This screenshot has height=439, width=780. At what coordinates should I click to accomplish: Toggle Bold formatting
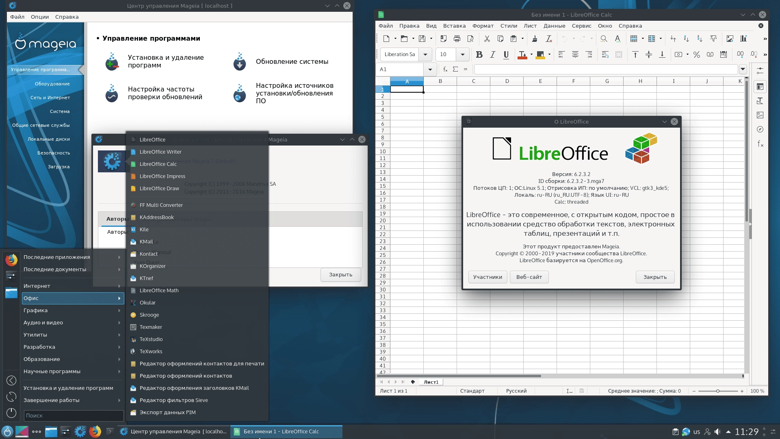479,54
